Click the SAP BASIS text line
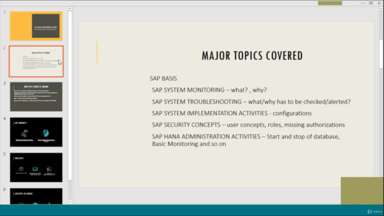 click(x=163, y=79)
